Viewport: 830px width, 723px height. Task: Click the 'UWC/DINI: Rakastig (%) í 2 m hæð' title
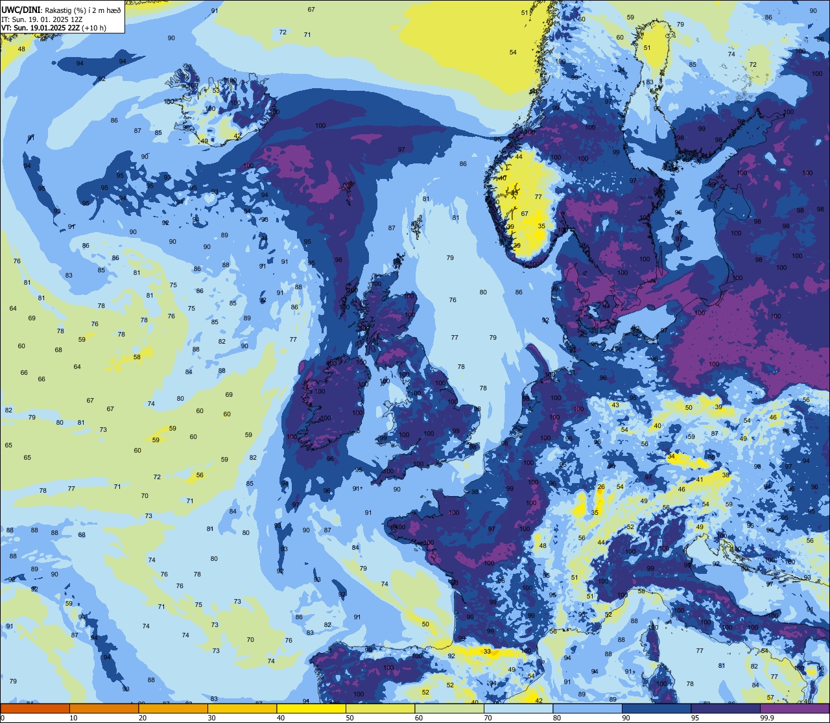pos(61,10)
